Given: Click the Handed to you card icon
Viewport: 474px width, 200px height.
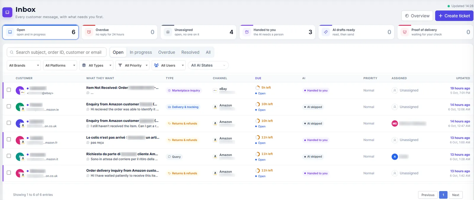Looking at the screenshot, I should 247,32.
